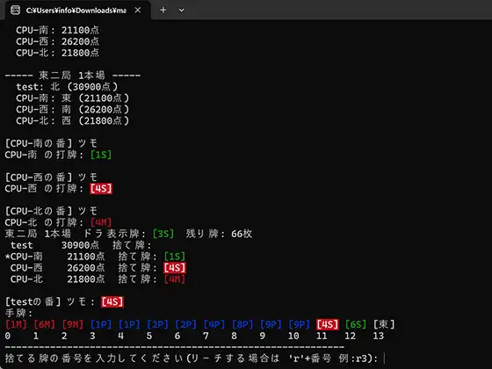Click the top CPU-南: 21100点 score line
The image size is (492, 369).
[58, 30]
